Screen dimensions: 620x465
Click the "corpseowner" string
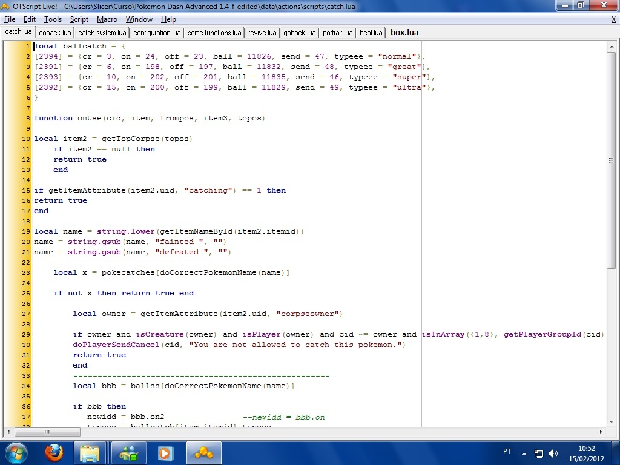click(308, 314)
